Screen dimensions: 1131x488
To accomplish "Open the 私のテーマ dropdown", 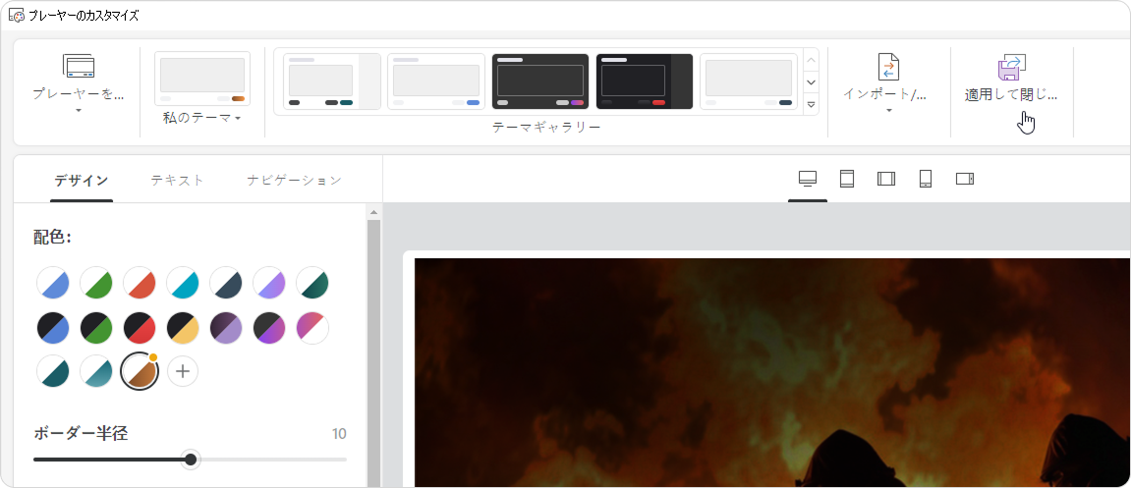I will [x=202, y=118].
